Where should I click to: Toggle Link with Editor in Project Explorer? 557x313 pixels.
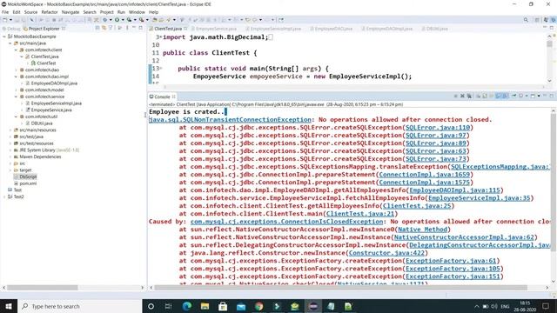(104, 28)
